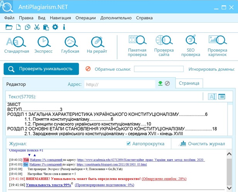Screen dimensions: 238x192
Task: Launch Проверка сайта tool
Action: [x=164, y=46]
